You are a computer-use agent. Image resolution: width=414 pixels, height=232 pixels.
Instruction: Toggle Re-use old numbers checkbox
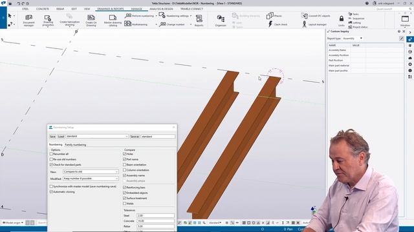tap(51, 159)
